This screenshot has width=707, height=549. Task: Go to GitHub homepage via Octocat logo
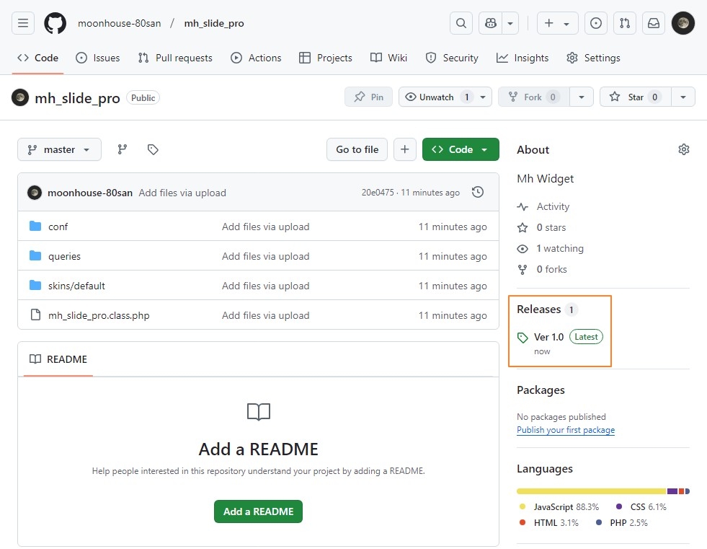[55, 23]
